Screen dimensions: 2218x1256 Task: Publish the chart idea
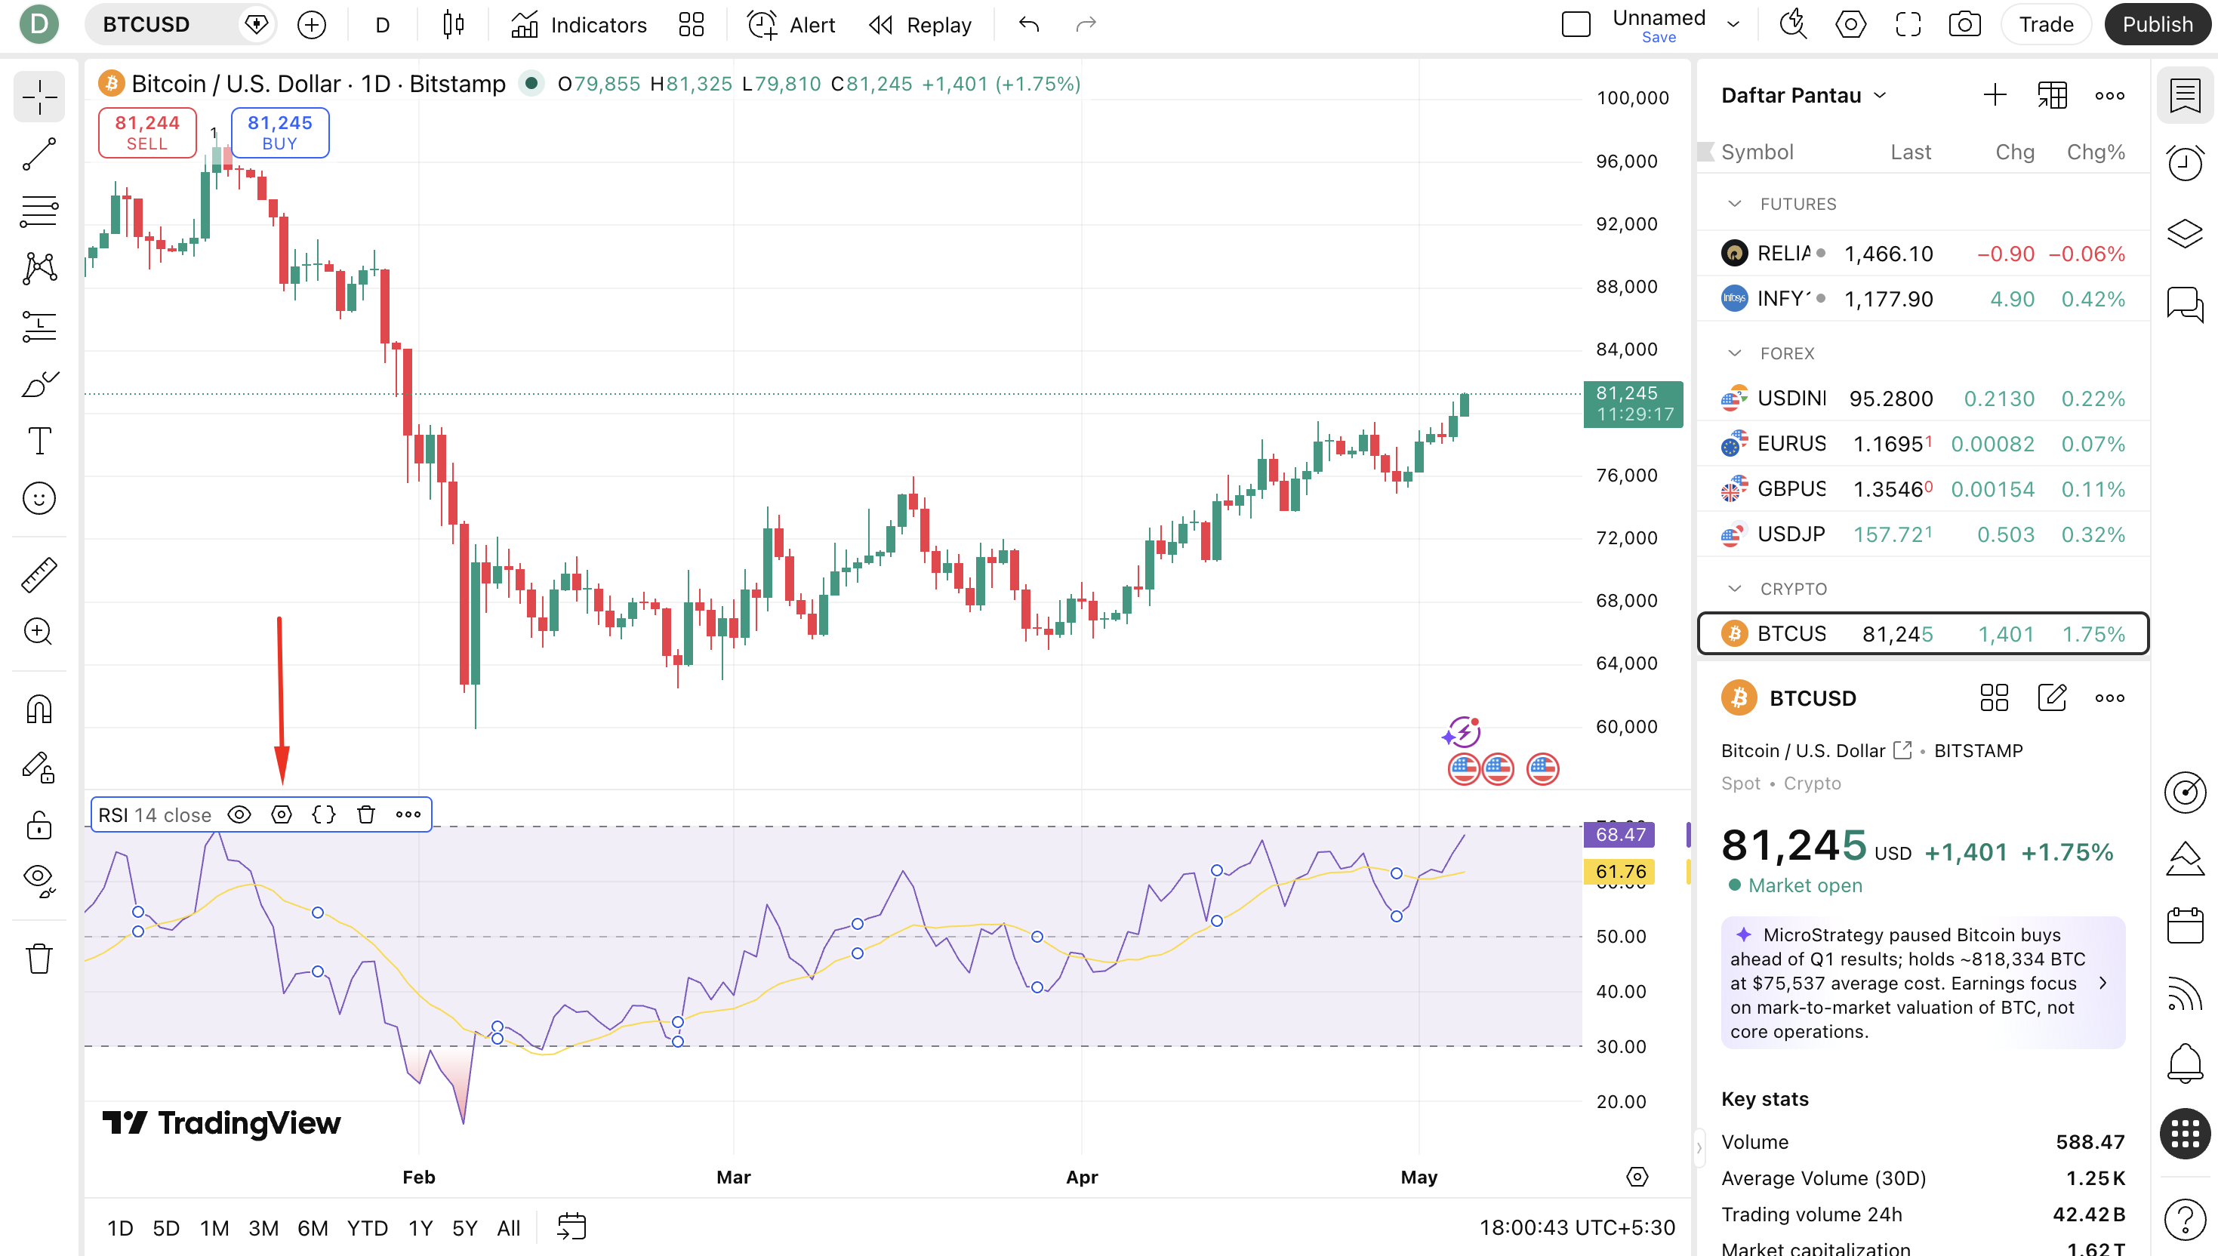[x=2158, y=24]
